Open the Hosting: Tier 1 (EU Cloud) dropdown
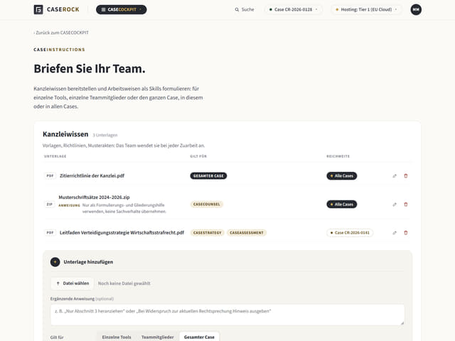Viewport: 455px width, 341px height. coord(366,9)
